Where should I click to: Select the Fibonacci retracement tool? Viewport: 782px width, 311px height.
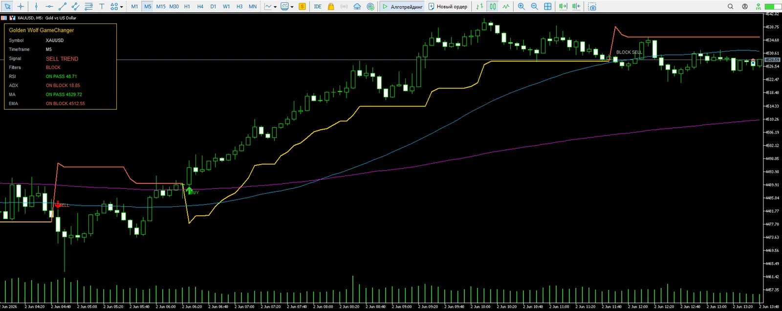tap(88, 6)
